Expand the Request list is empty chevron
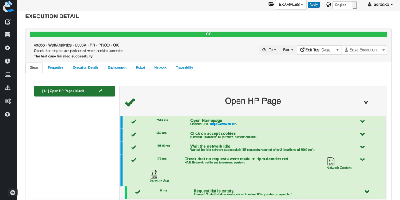The width and height of the screenshot is (400, 200). click(367, 192)
